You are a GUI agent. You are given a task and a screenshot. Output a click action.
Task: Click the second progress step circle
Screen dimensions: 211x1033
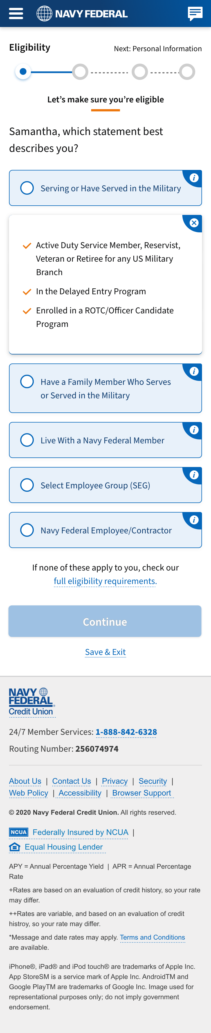(x=80, y=72)
